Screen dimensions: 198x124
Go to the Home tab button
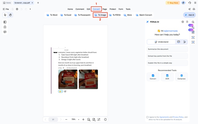(x=7, y=3)
